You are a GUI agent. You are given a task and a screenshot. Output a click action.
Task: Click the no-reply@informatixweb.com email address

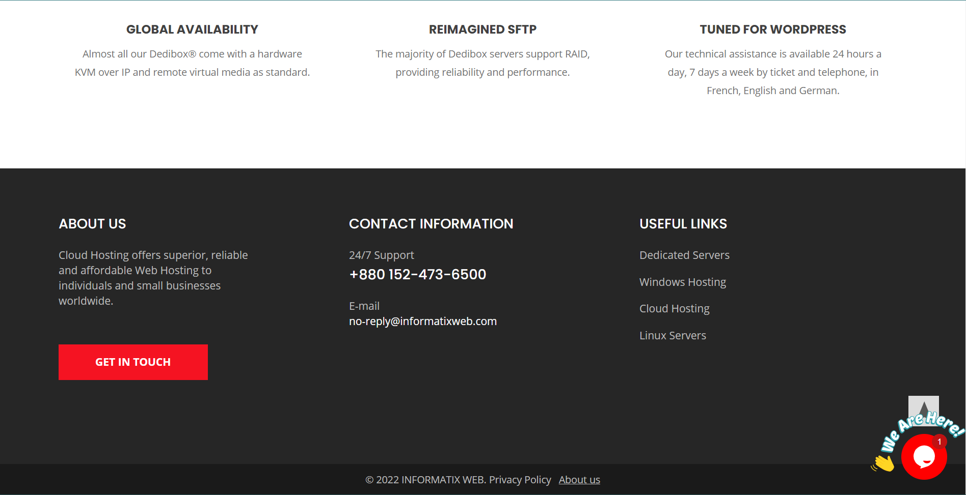click(x=422, y=322)
